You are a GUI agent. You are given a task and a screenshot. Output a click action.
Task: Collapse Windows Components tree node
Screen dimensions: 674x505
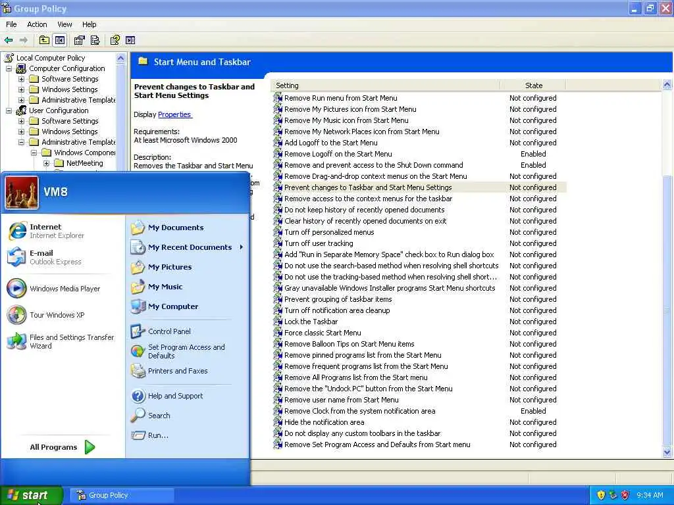point(34,153)
